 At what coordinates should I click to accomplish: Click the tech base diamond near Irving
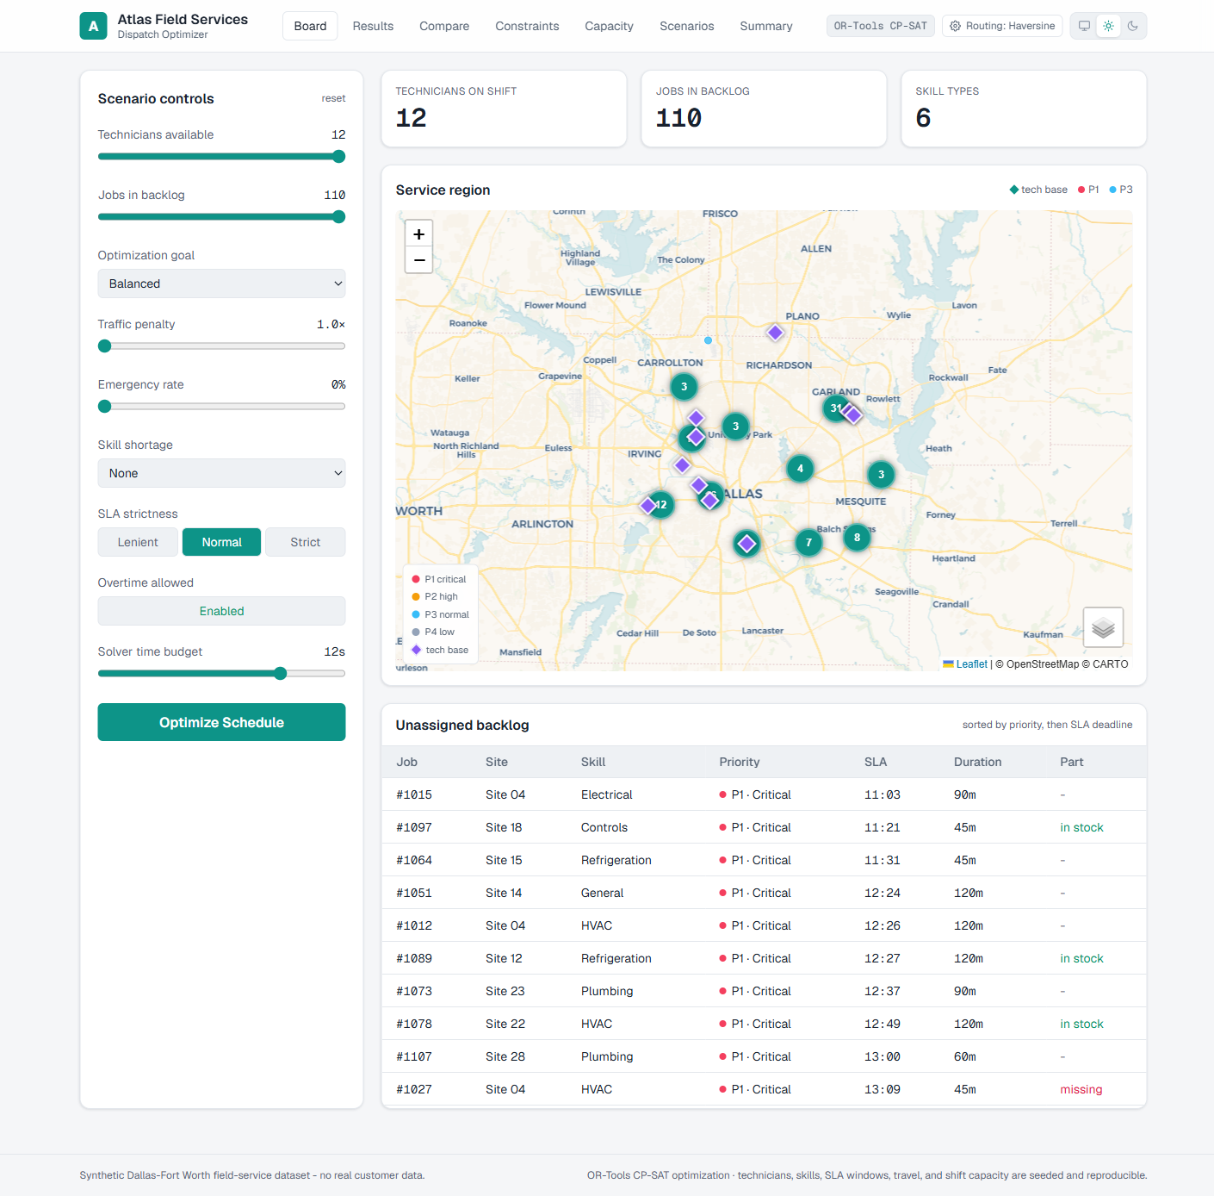point(682,465)
